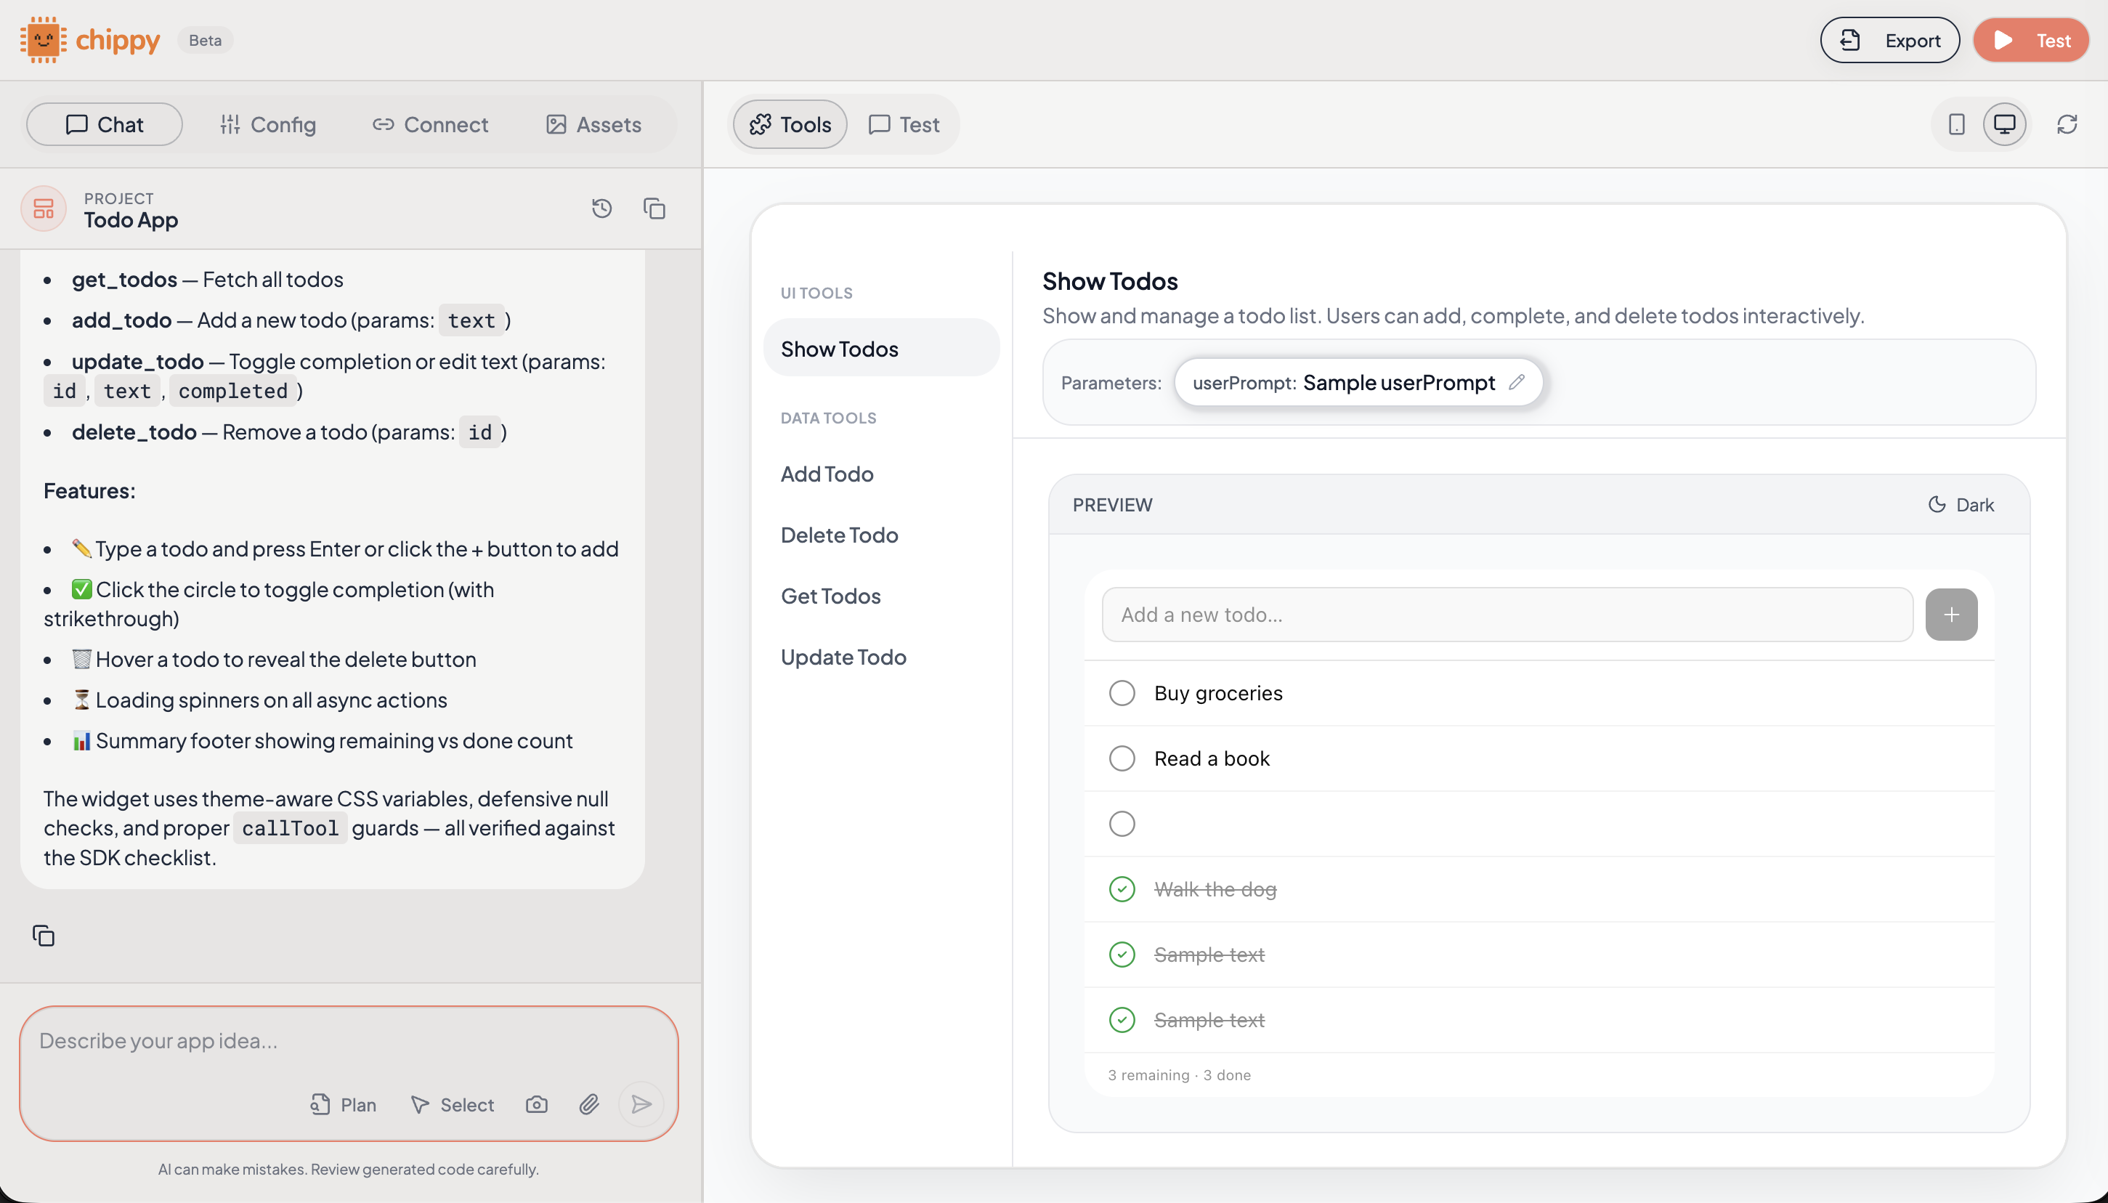This screenshot has height=1203, width=2108.
Task: Edit the userPrompt parameter pencil icon
Action: point(1517,381)
